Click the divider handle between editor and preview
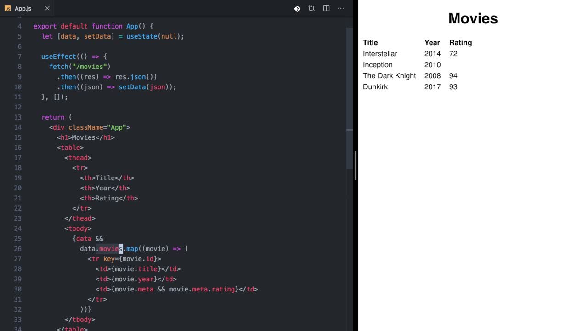This screenshot has width=588, height=331. tap(356, 165)
